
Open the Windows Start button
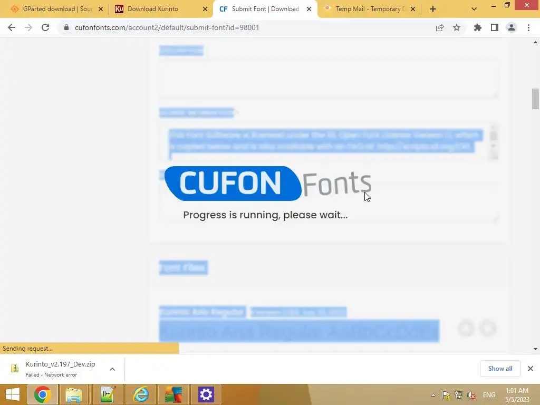point(13,394)
